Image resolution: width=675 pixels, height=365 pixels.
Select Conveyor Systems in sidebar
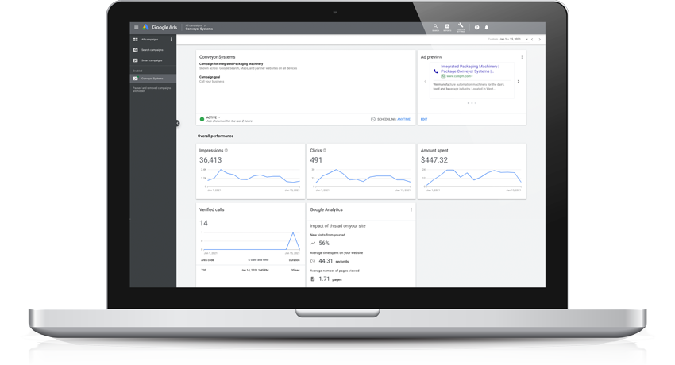[x=152, y=79]
